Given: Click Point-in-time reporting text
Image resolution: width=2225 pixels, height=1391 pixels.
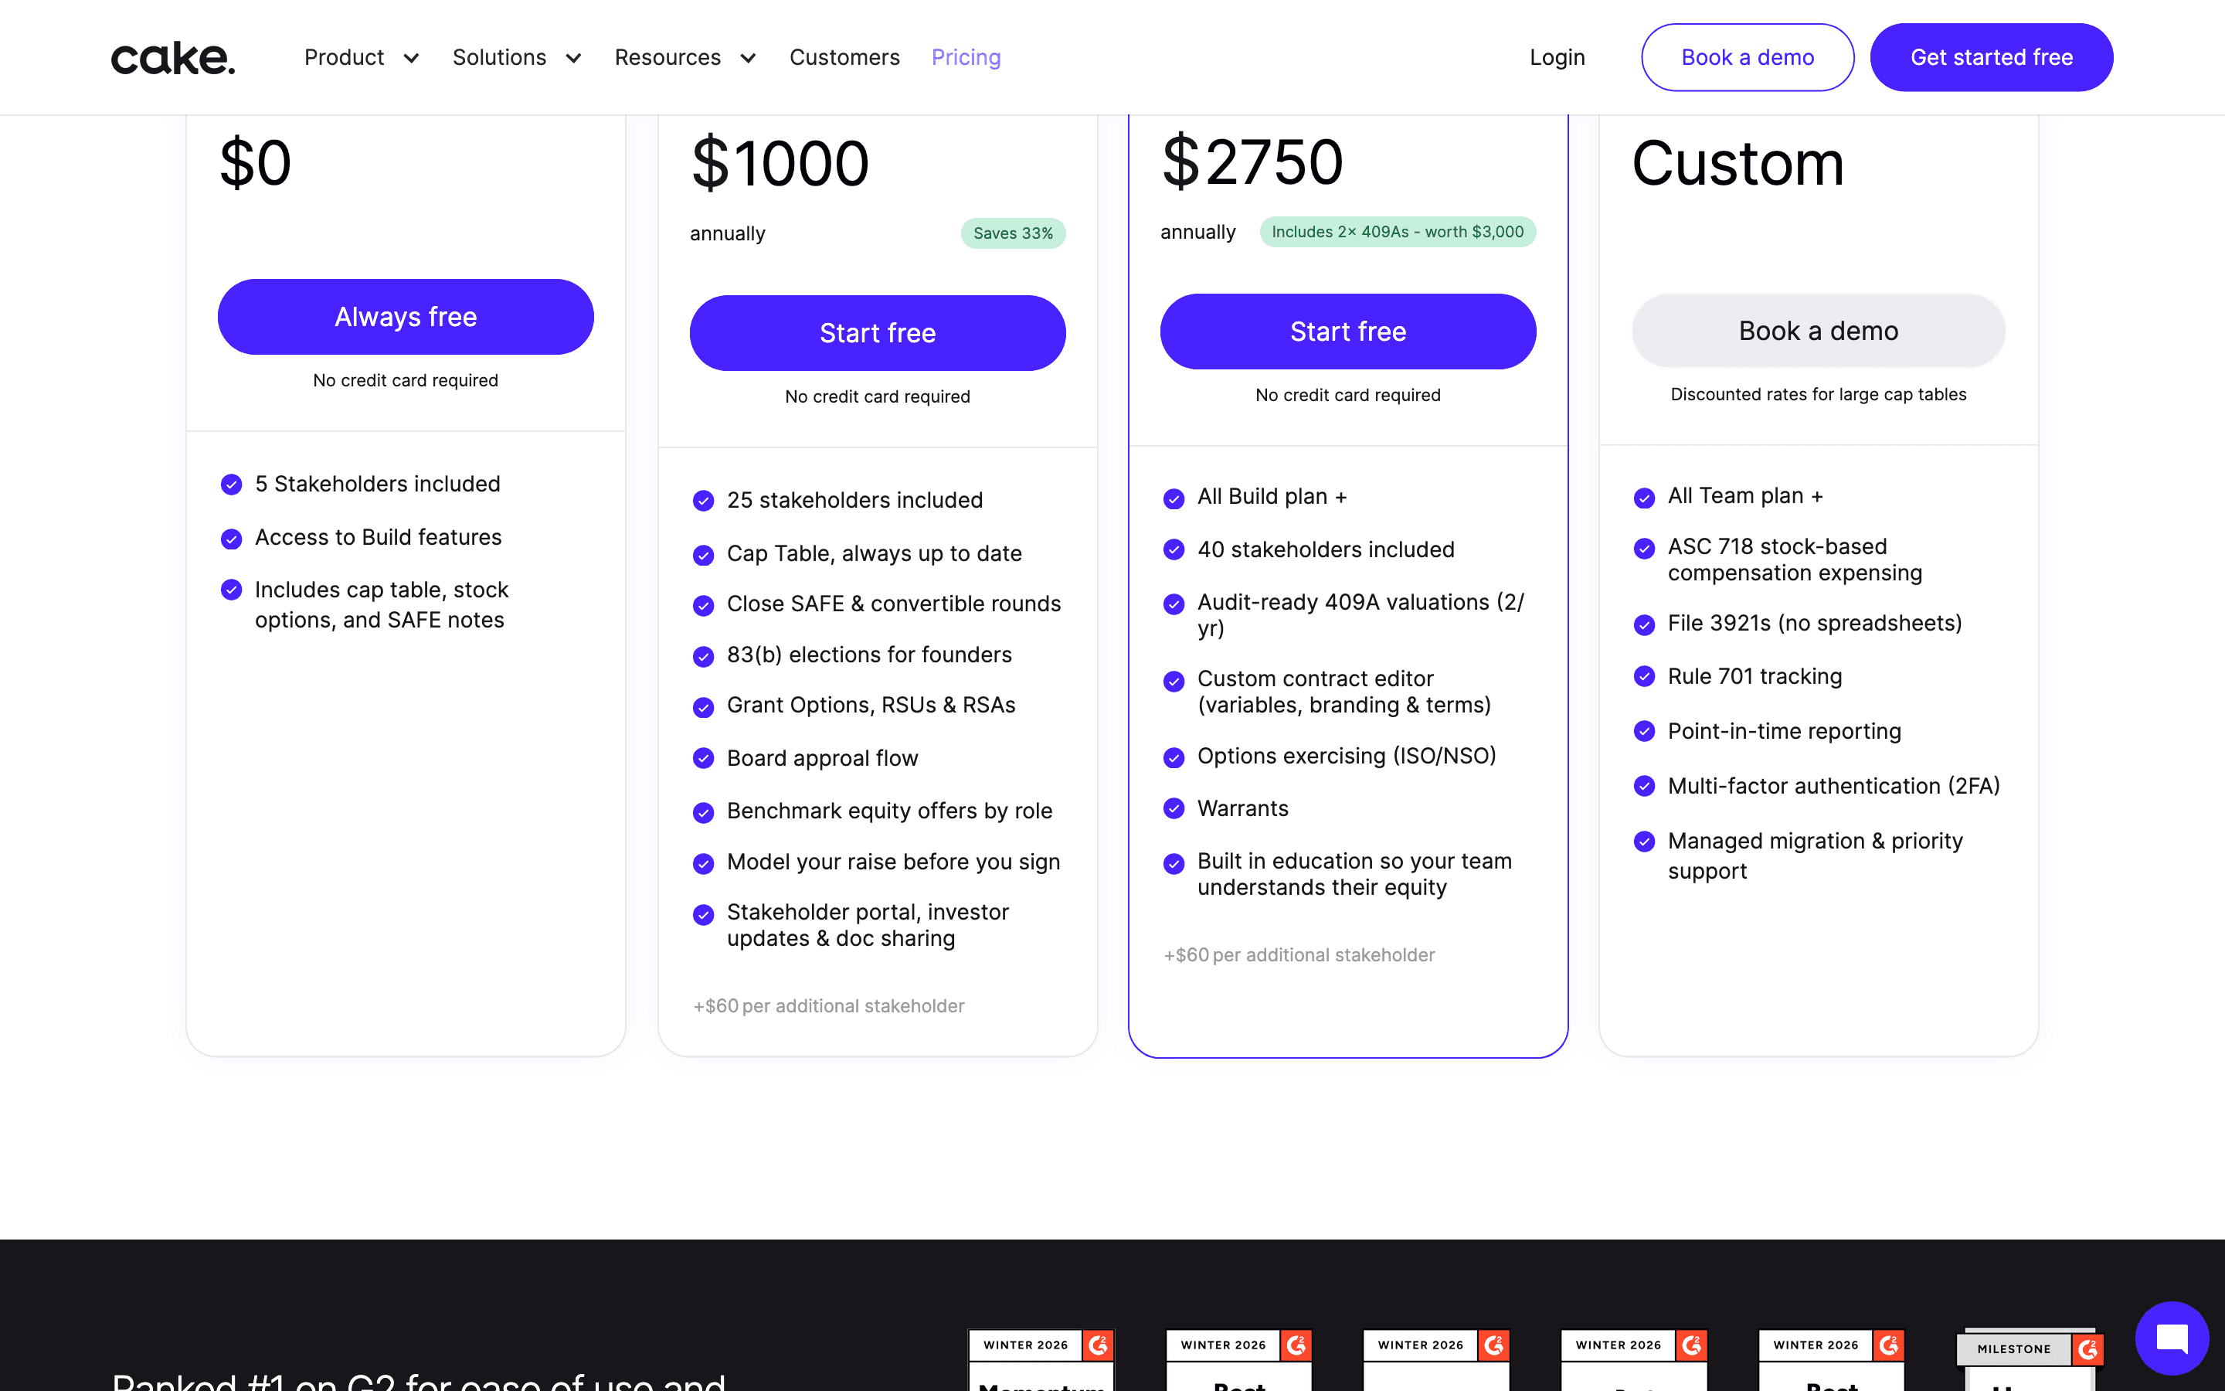Looking at the screenshot, I should [1785, 731].
